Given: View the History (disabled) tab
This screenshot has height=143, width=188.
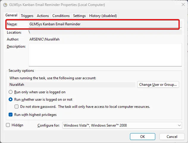Looking at the screenshot, I should (x=103, y=16).
